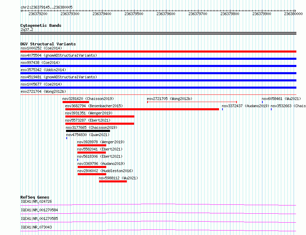
Task: Click ruler position 236379600
Action: tap(166, 14)
